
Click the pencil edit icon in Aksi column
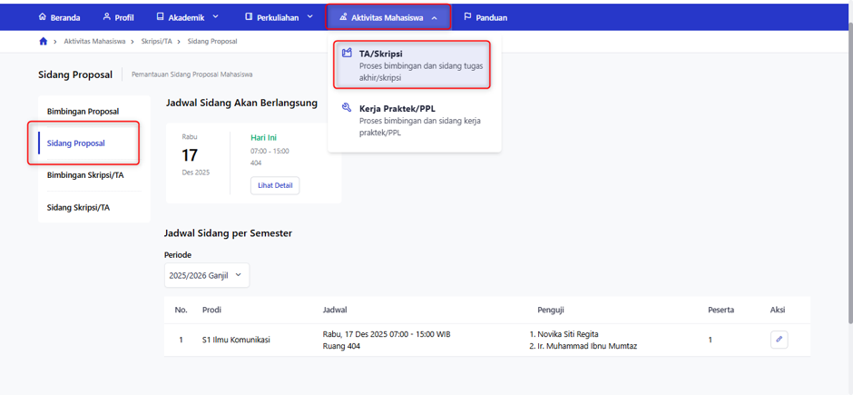point(779,340)
